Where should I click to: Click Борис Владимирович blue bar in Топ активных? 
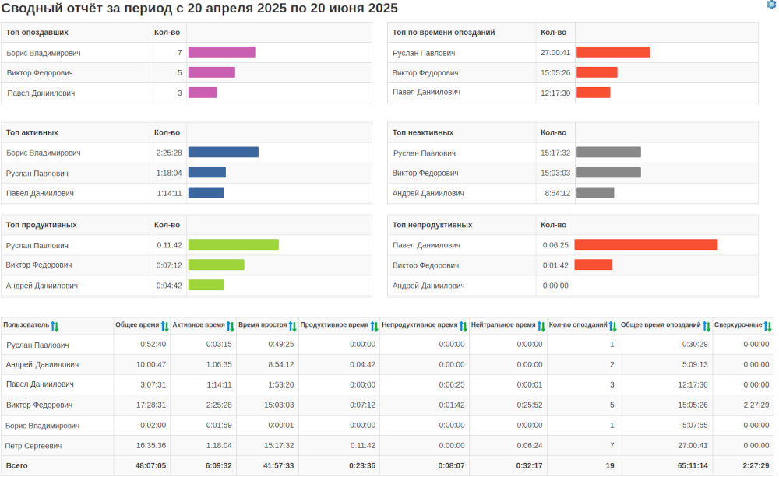[x=223, y=153]
